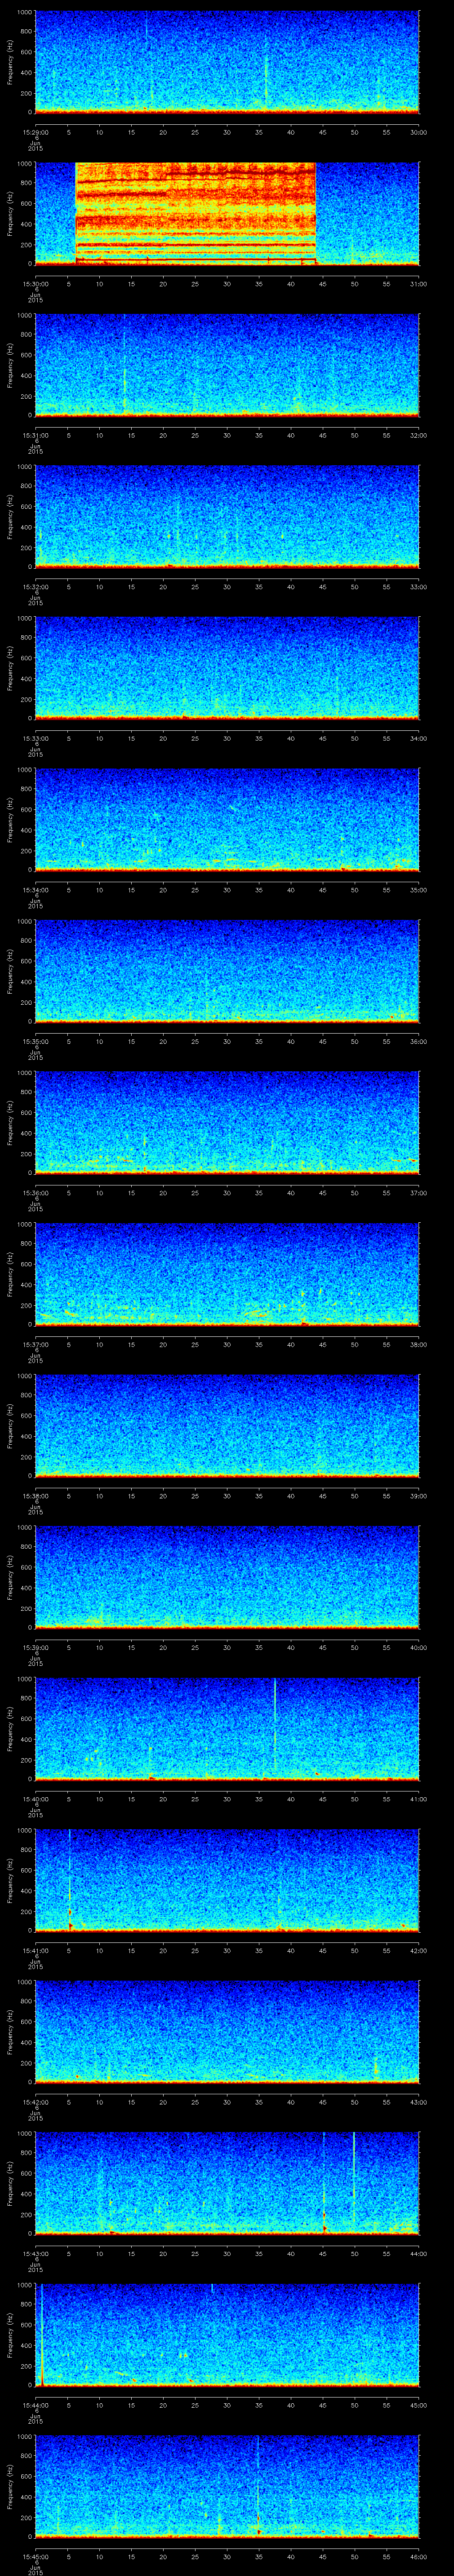Click the vertical transient near 5 s in 15:41 panel

(70, 1880)
